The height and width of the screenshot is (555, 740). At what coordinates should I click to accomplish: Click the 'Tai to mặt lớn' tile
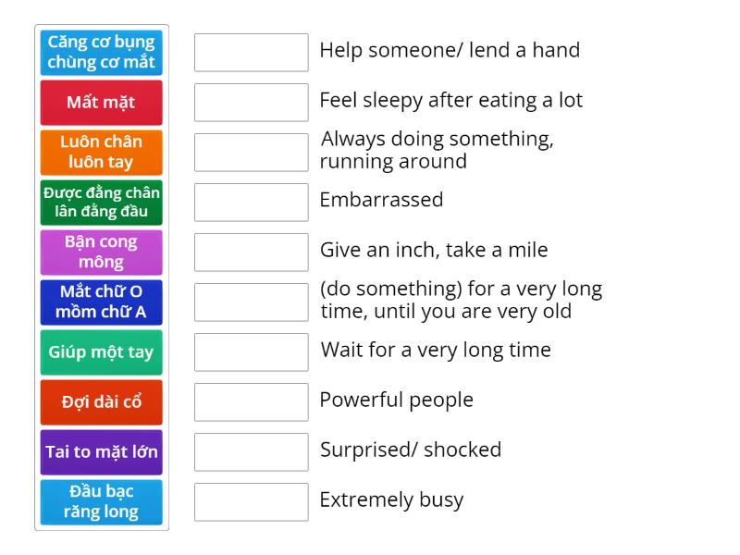click(102, 452)
